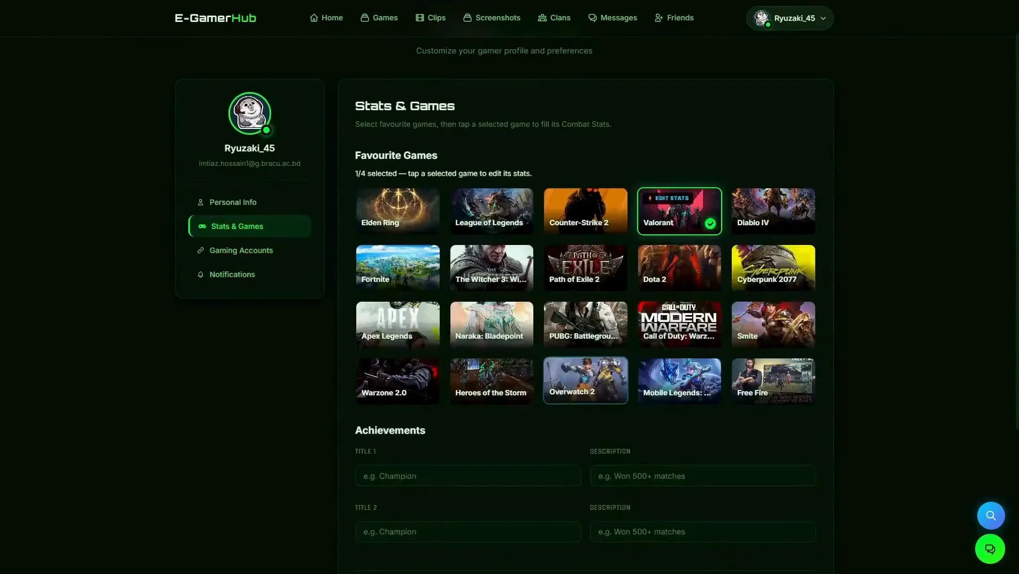Screen dimensions: 1019x574
Task: Click the Personal Info person icon
Action: 201,202
